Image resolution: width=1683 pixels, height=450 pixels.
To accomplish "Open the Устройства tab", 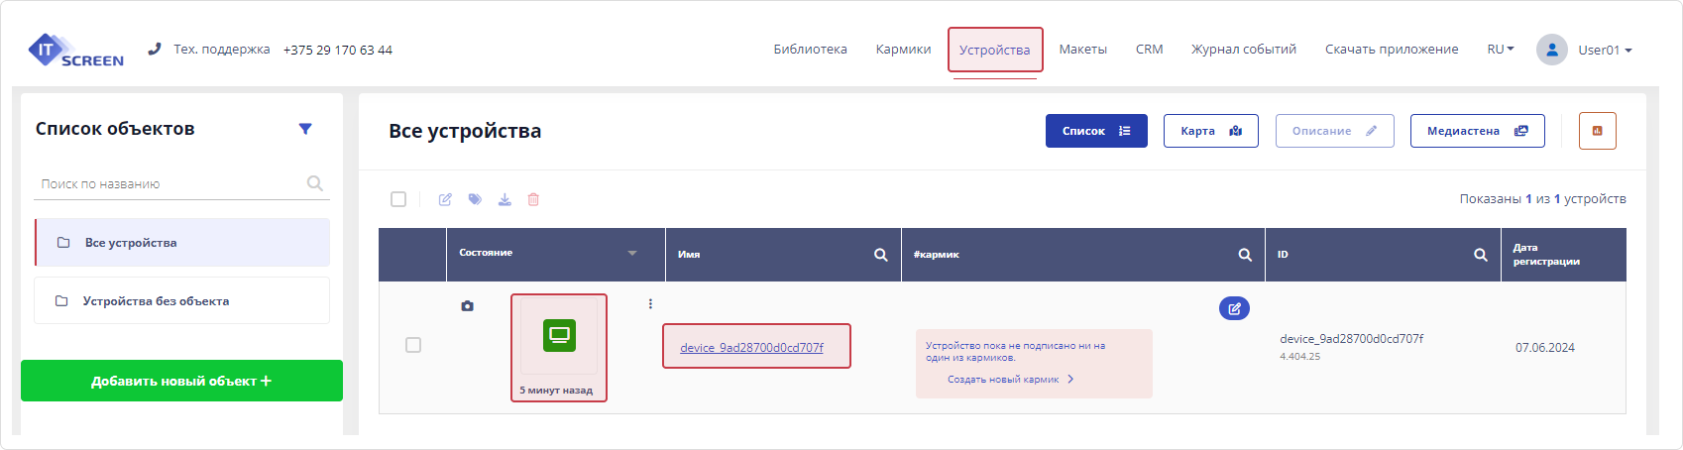I will point(995,50).
